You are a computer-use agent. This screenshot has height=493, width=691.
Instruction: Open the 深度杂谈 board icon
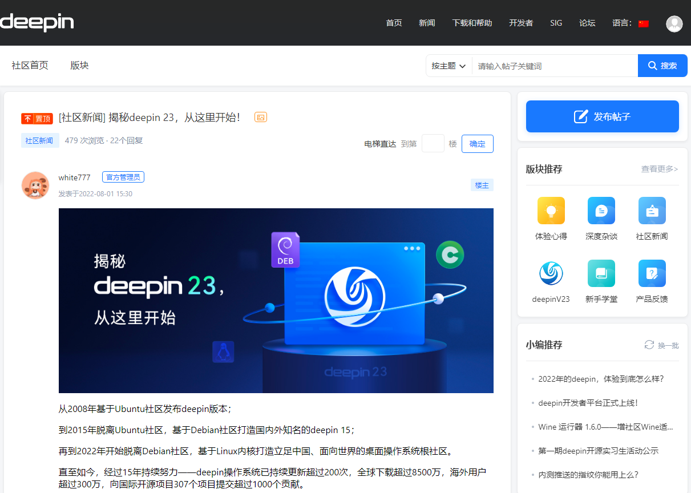601,211
